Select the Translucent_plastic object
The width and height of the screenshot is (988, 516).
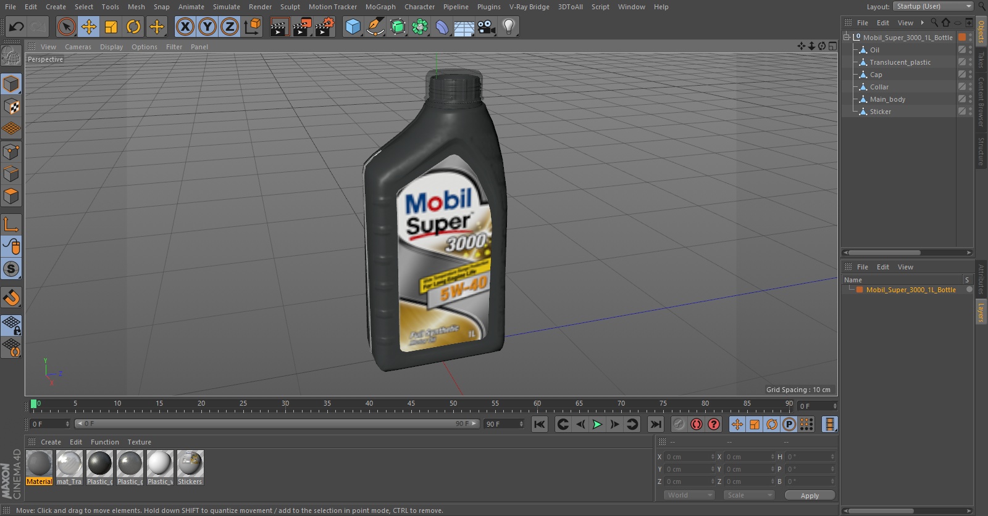tap(900, 62)
